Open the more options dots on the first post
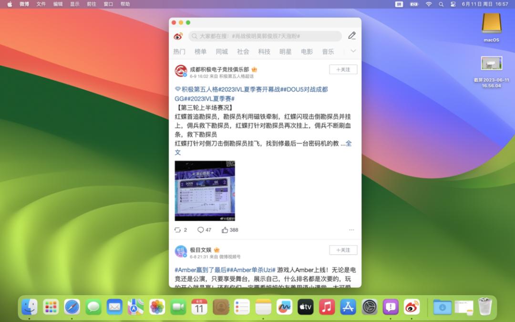Viewport: 515px width, 322px height. (x=351, y=229)
